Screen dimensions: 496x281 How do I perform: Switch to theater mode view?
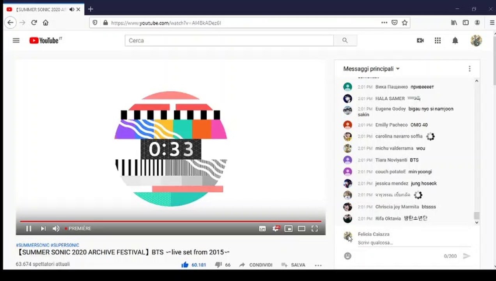point(301,229)
